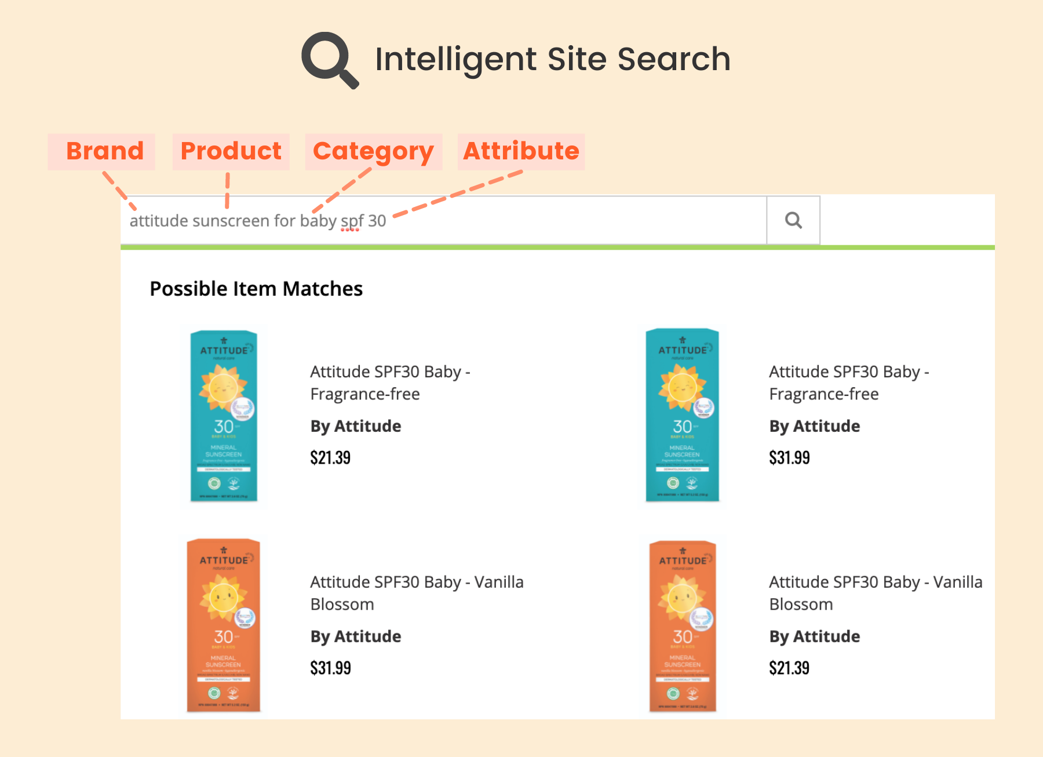Select the Attribute label tag
This screenshot has height=757, width=1043.
(x=521, y=151)
